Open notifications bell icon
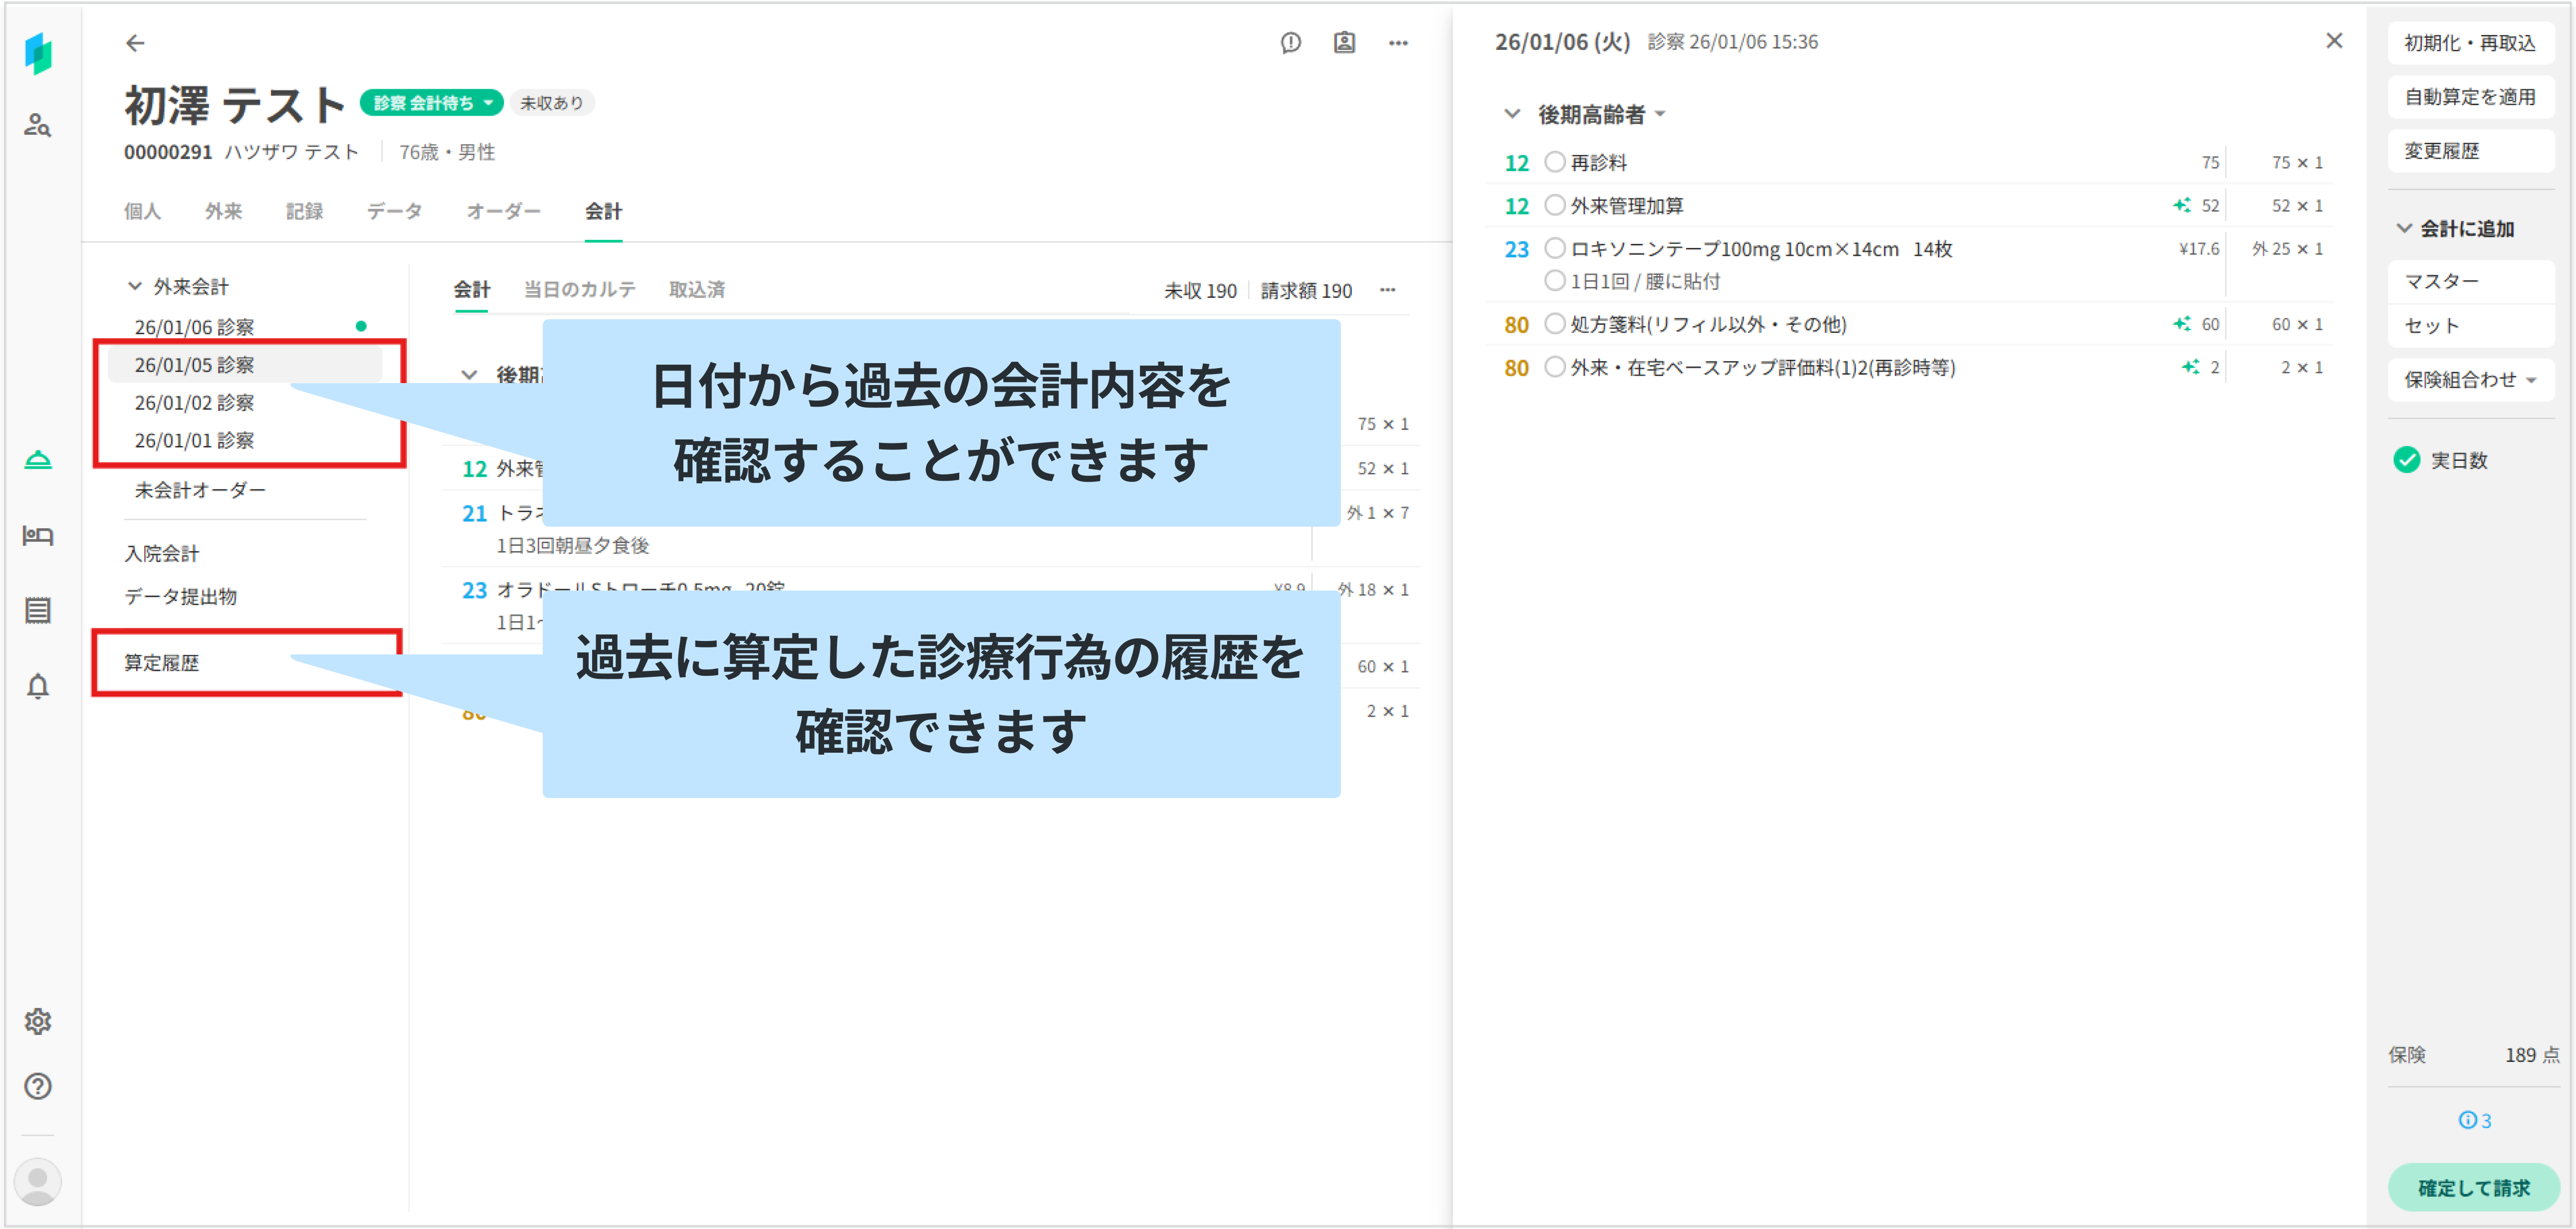Image resolution: width=2576 pixels, height=1229 pixels. pos(38,686)
